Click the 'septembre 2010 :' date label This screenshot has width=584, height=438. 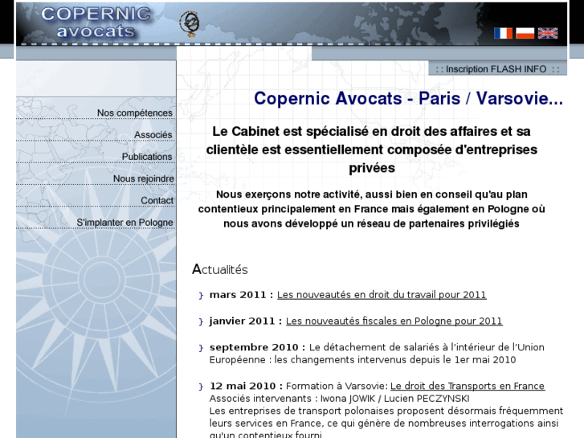click(x=257, y=347)
